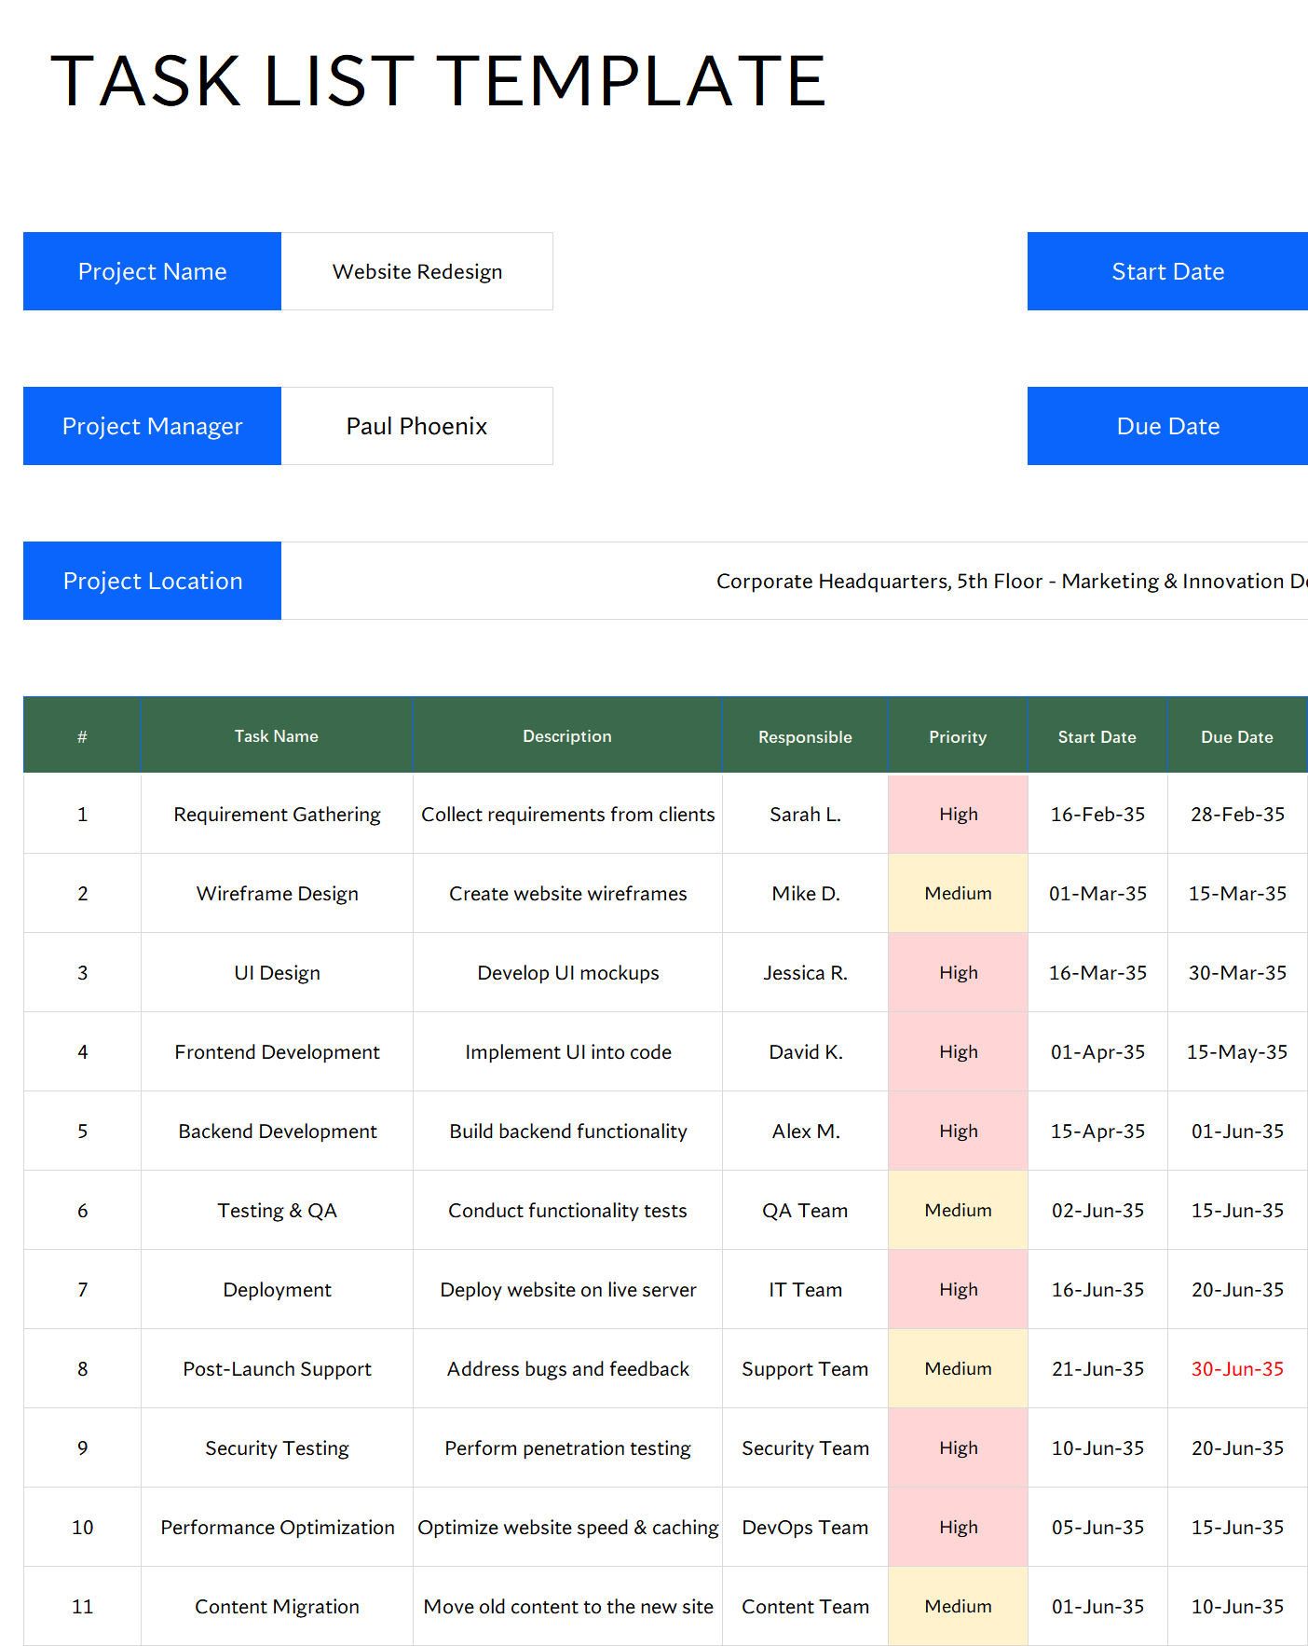Click the blue Start Date label
This screenshot has height=1646, width=1308.
click(1167, 271)
